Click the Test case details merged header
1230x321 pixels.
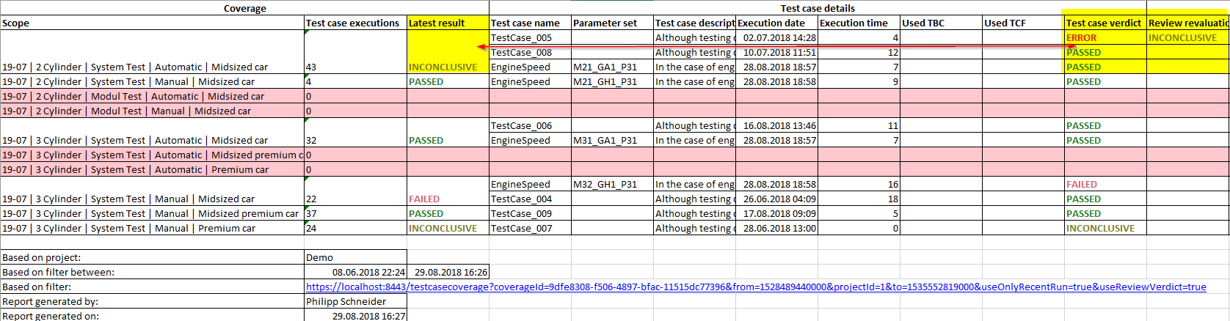click(817, 9)
